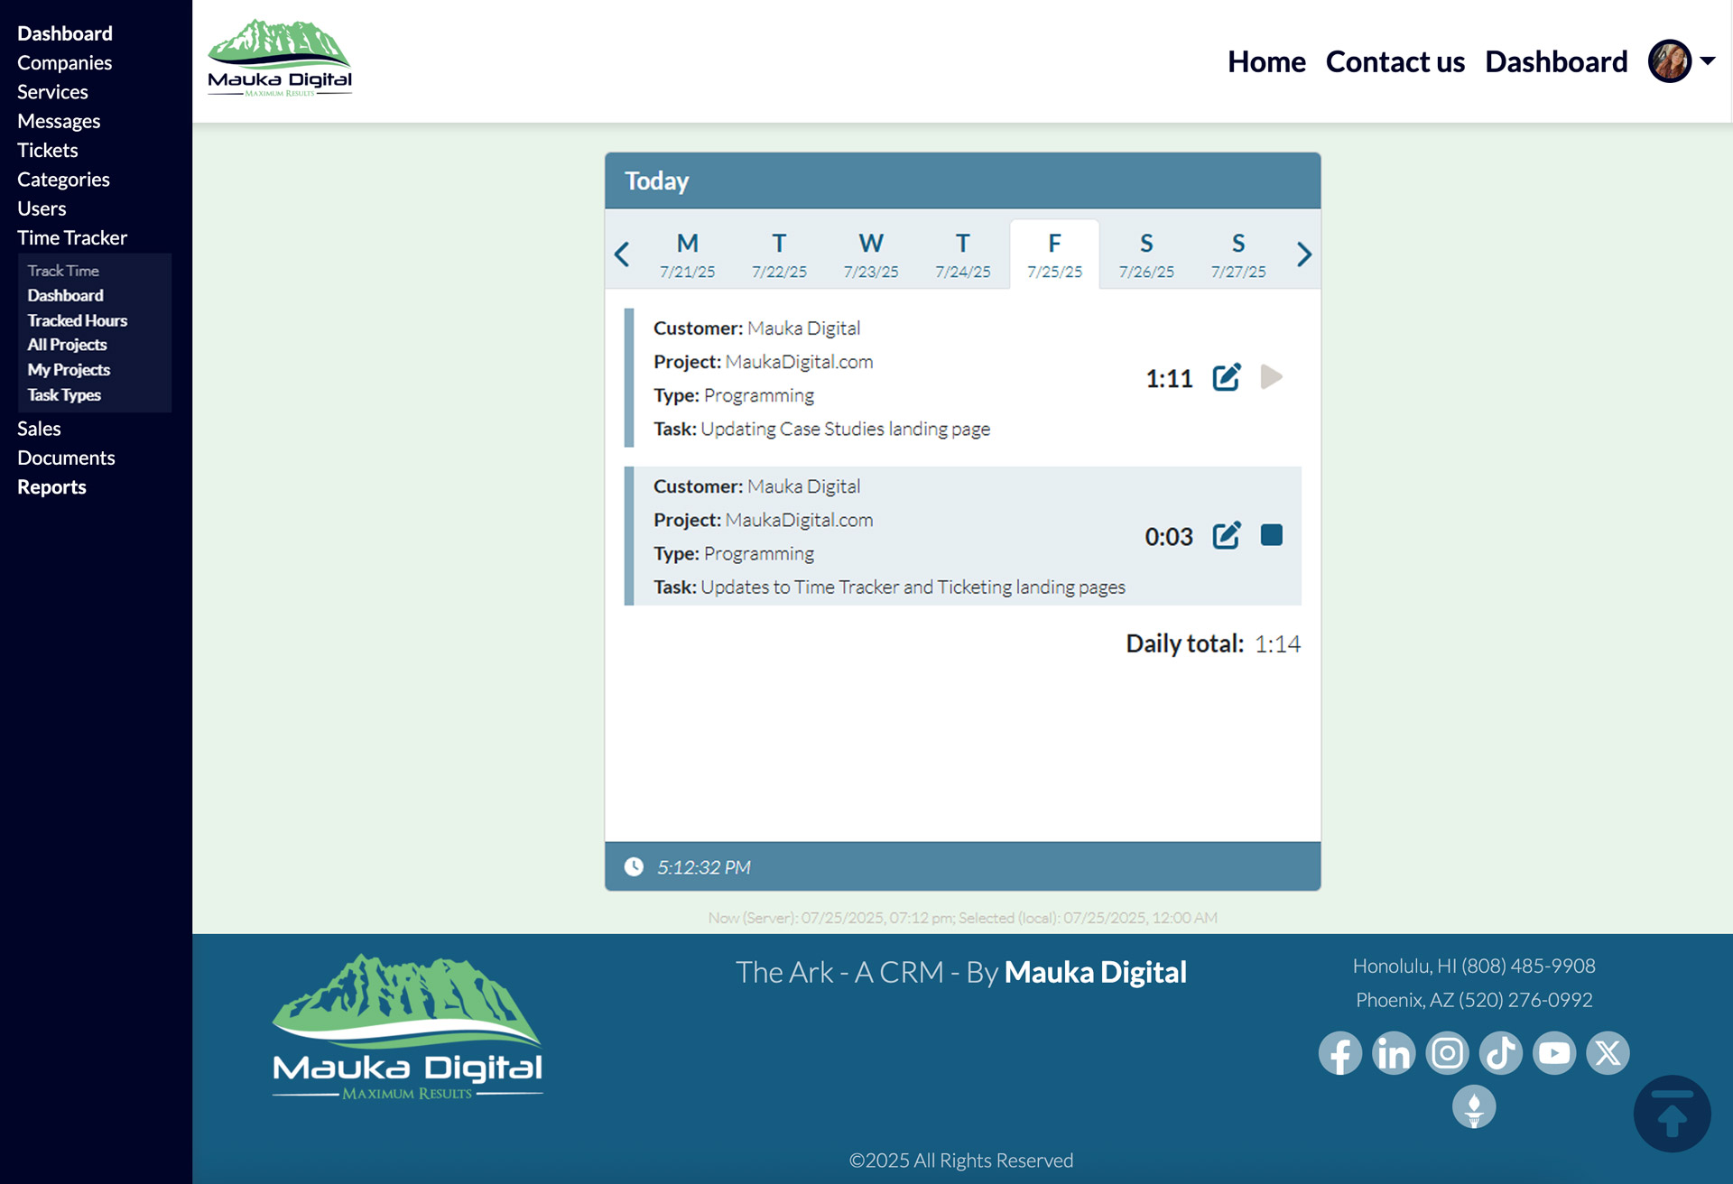Expand the profile dropdown caret
This screenshot has height=1184, width=1733.
pos(1708,61)
